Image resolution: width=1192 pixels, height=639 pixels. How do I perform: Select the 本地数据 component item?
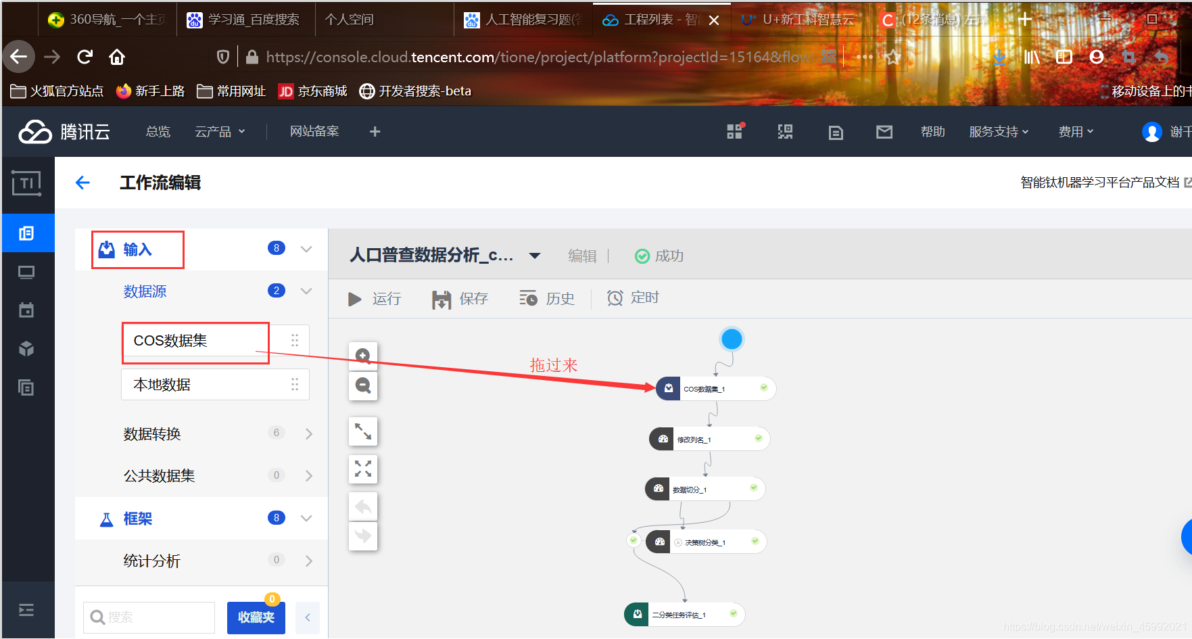pyautogui.click(x=215, y=385)
